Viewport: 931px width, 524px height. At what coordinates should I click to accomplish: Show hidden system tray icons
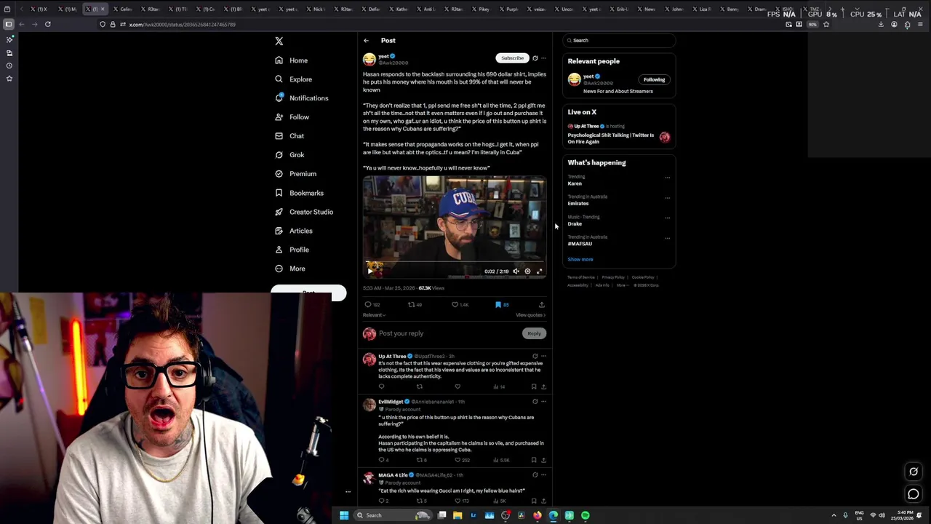click(834, 515)
